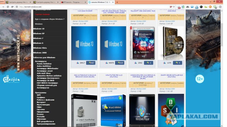Close the first Смотреть дораму tab
Image resolution: width=227 pixels, height=127 pixels.
click(x=30, y=2)
